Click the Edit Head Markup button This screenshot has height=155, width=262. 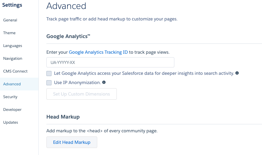[x=72, y=142]
